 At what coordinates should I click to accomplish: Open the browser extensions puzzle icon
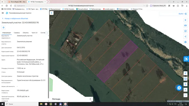tap(178, 6)
